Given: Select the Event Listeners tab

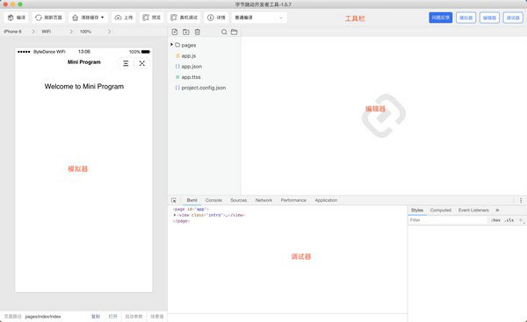Looking at the screenshot, I should (473, 211).
